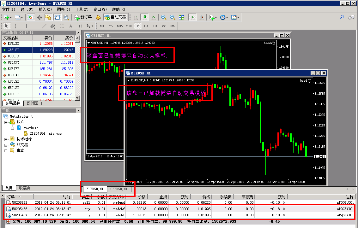Close the Market Watch panel

pos(78,32)
